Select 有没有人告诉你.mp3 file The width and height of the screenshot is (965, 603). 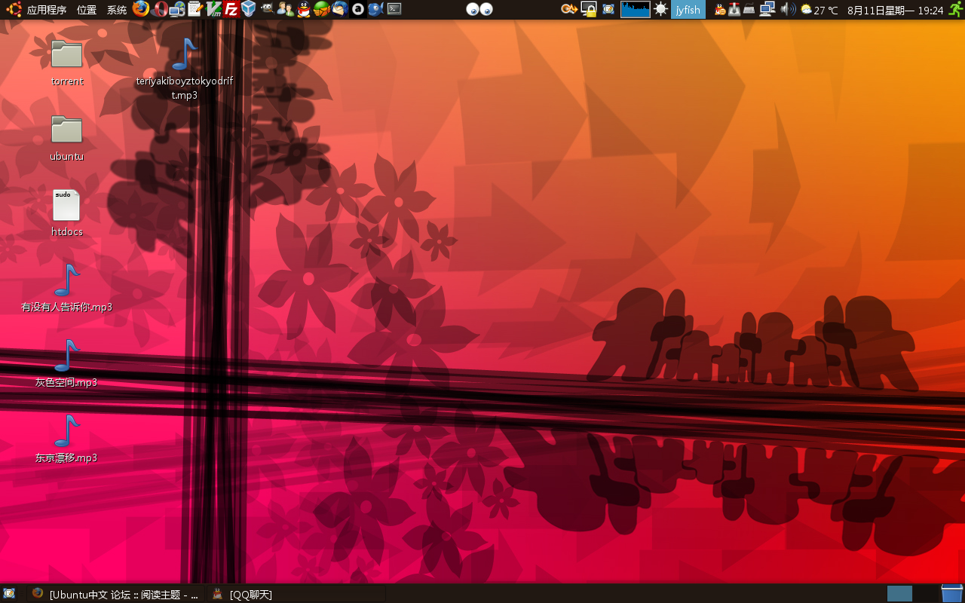(x=67, y=289)
